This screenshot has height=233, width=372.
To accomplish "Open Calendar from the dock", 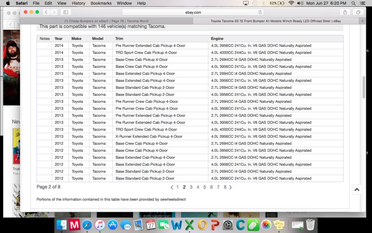I will 151,225.
